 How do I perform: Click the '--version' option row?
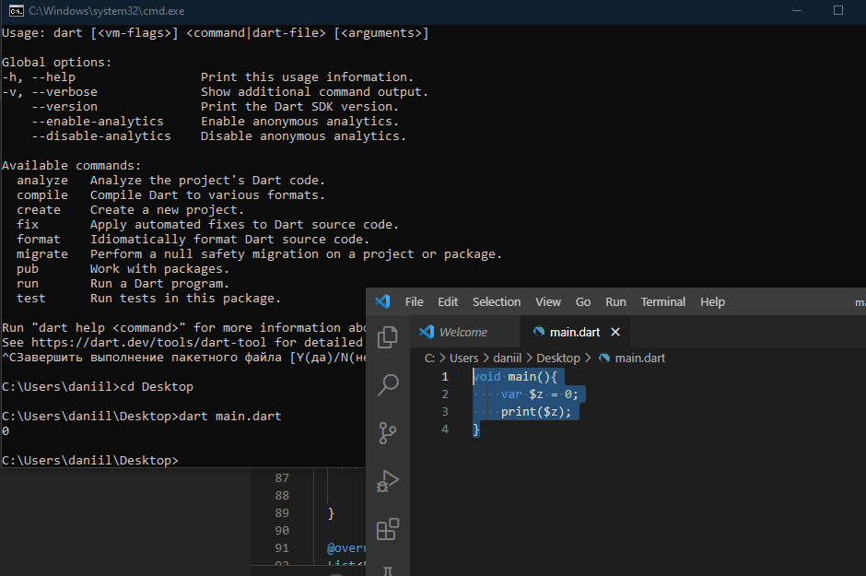(215, 107)
